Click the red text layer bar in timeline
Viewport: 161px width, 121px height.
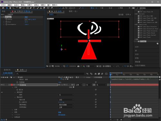(x=134, y=85)
